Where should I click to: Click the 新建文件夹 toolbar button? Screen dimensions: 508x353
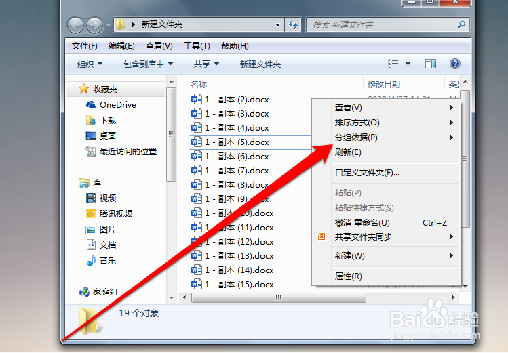click(260, 64)
